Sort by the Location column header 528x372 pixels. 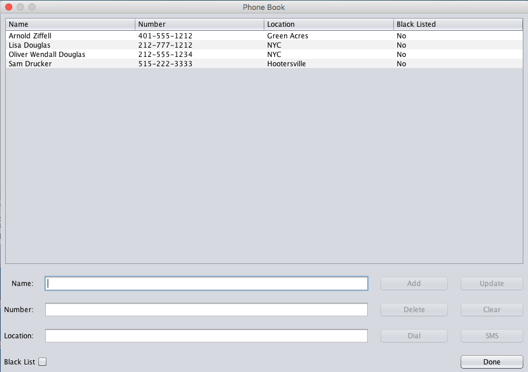point(329,24)
